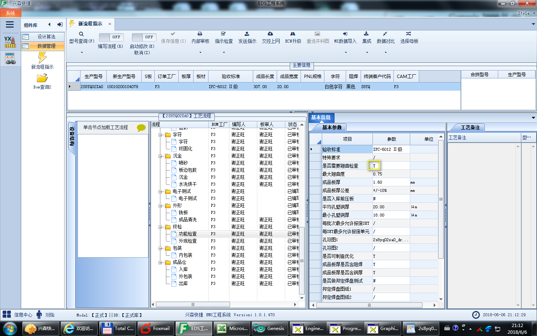This screenshot has height=336, width=537.
Task: Toggle the 编写流程(R) OFF switch
Action: tap(112, 37)
